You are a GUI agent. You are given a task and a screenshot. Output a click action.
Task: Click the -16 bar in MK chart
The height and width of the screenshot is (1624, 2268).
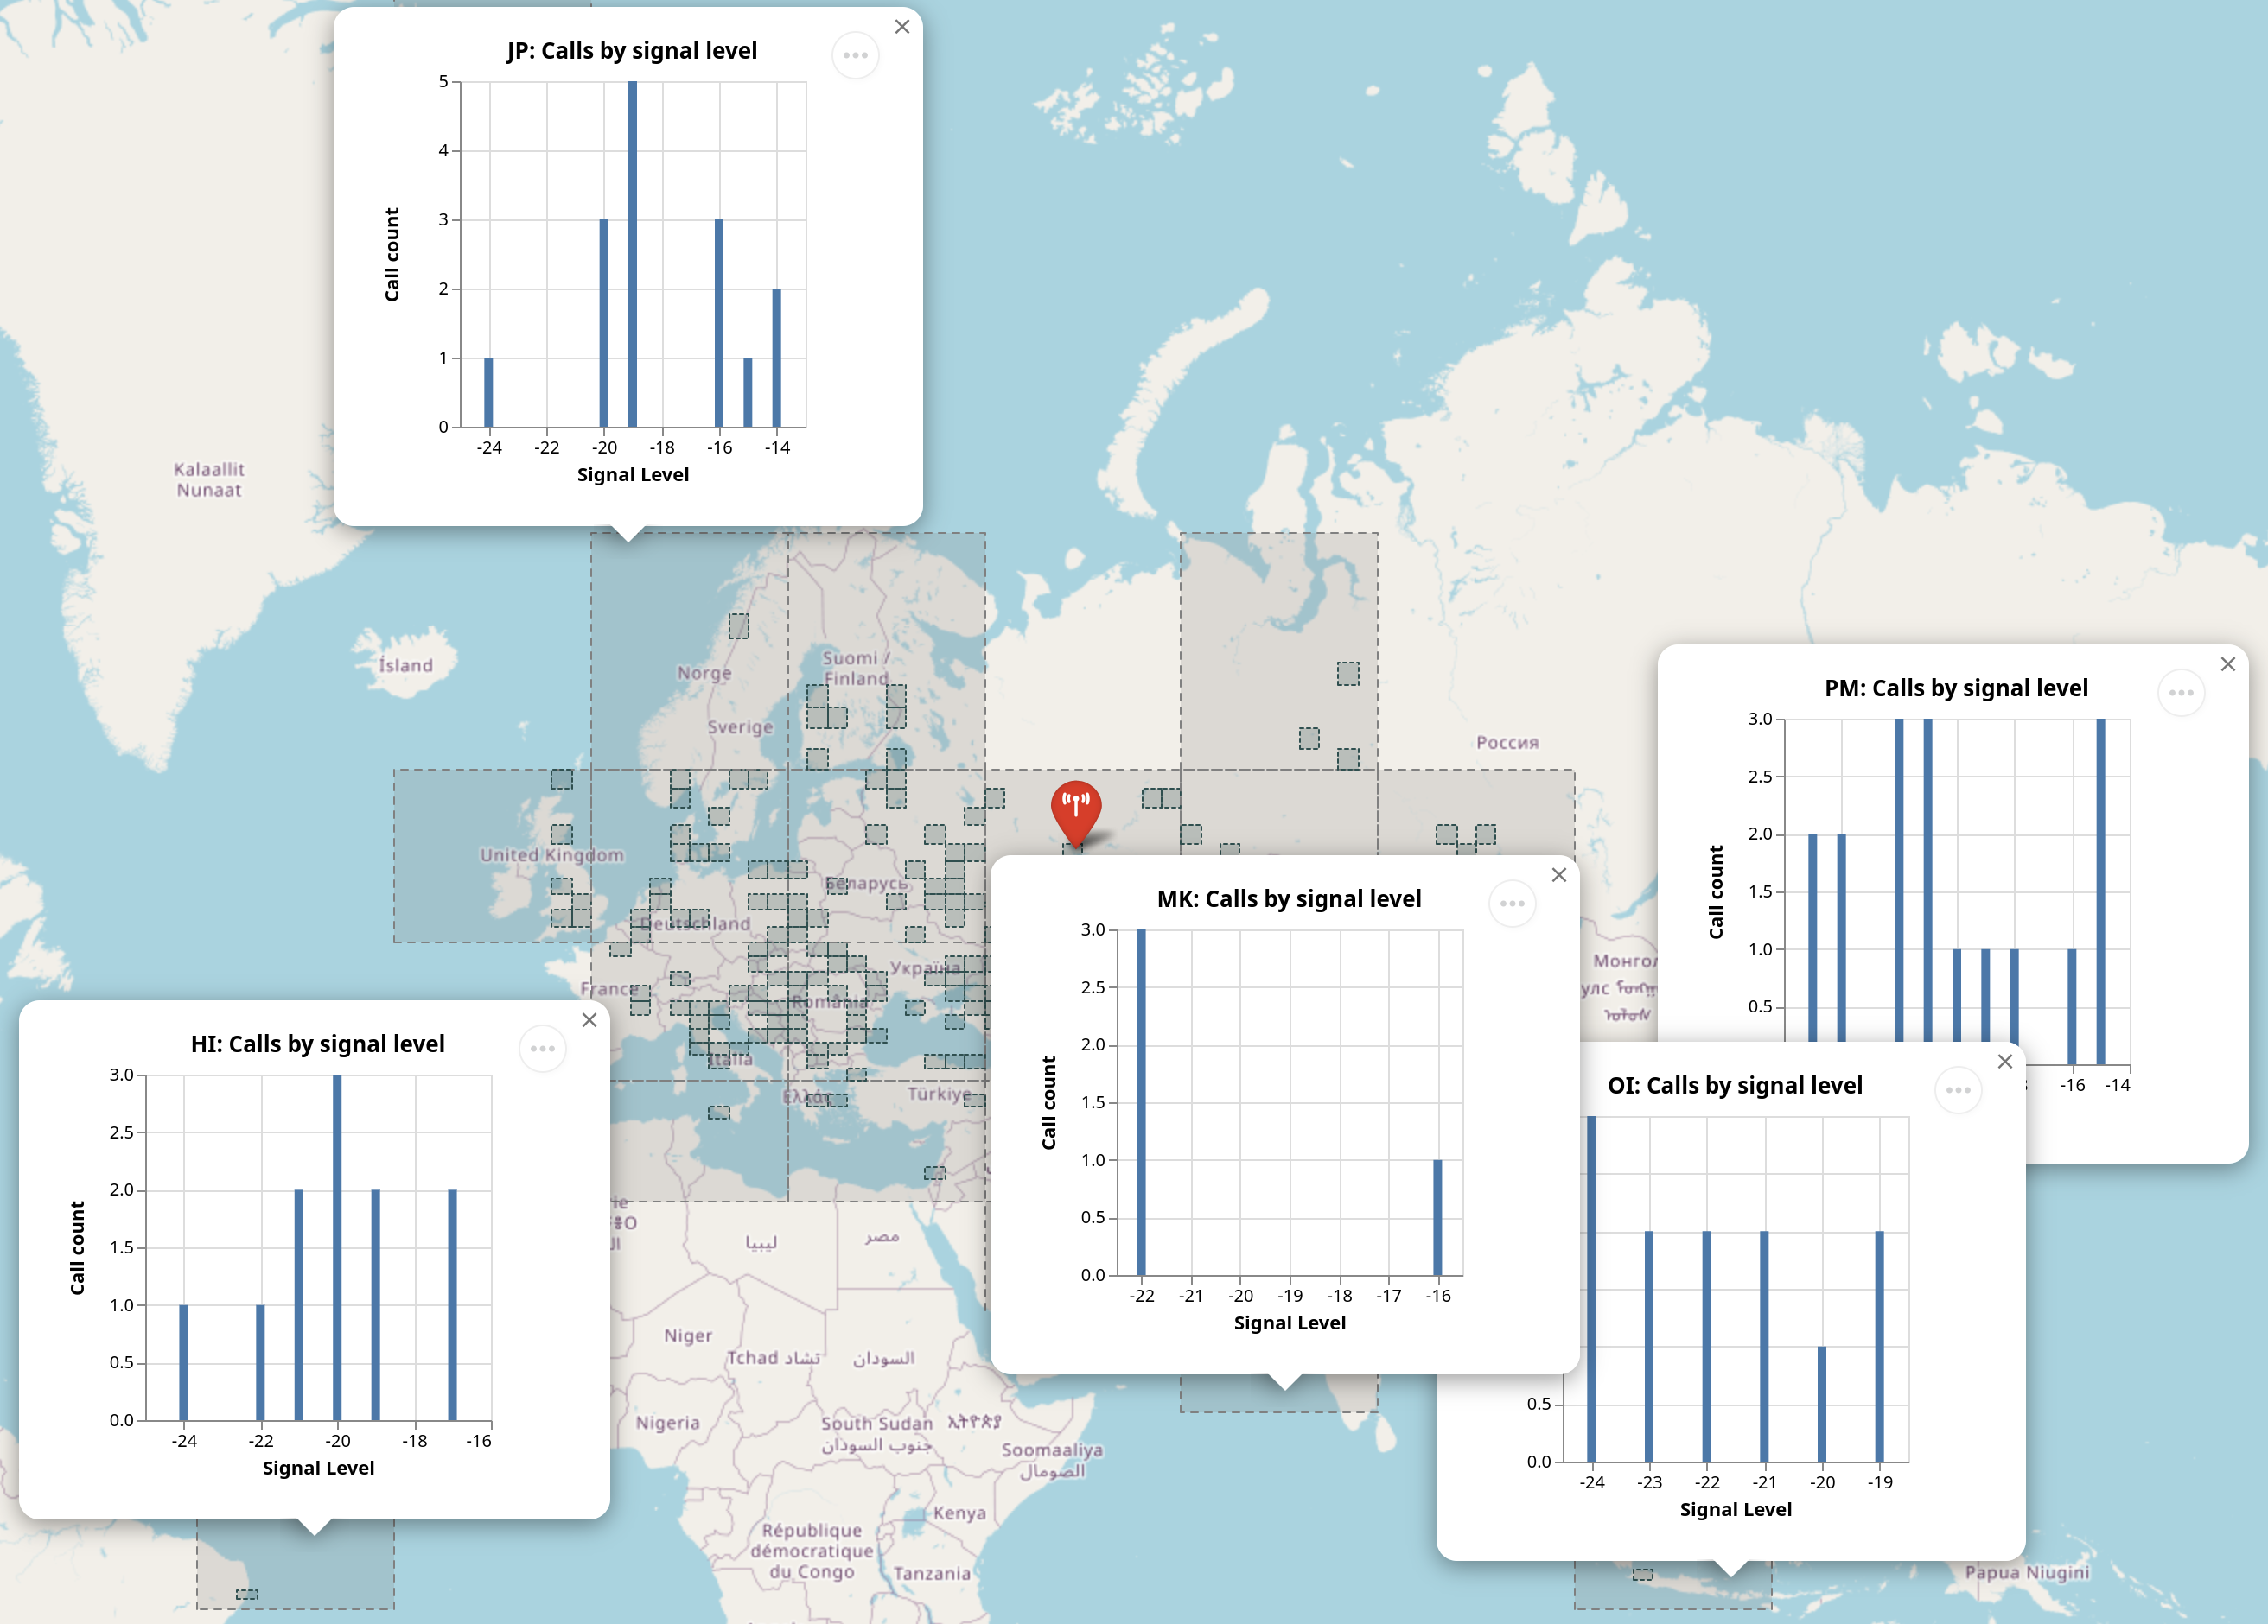[x=1437, y=1217]
